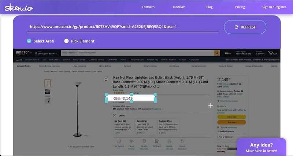Image resolution: width=293 pixels, height=156 pixels.
Task: Open the Amazon Cart icon
Action: tap(272, 53)
